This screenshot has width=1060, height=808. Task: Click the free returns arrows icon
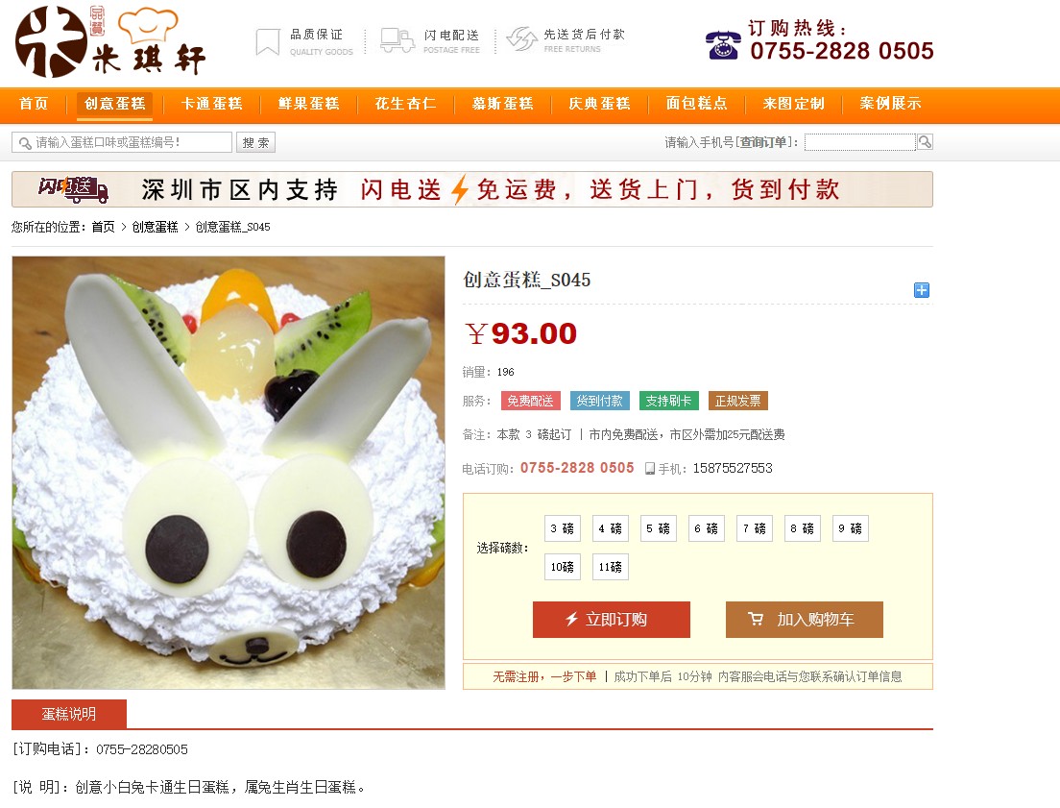(522, 40)
